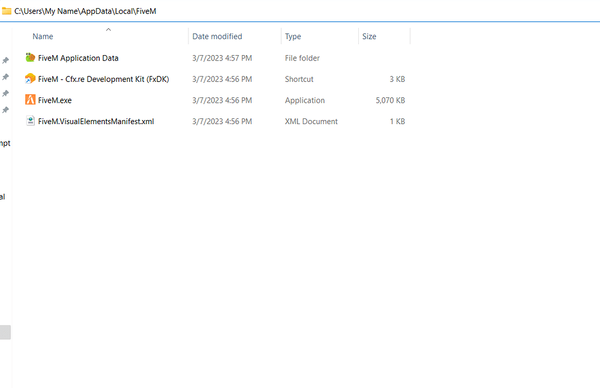Open the truncated 'al' sidebar item
This screenshot has height=388, width=600.
[x=4, y=196]
